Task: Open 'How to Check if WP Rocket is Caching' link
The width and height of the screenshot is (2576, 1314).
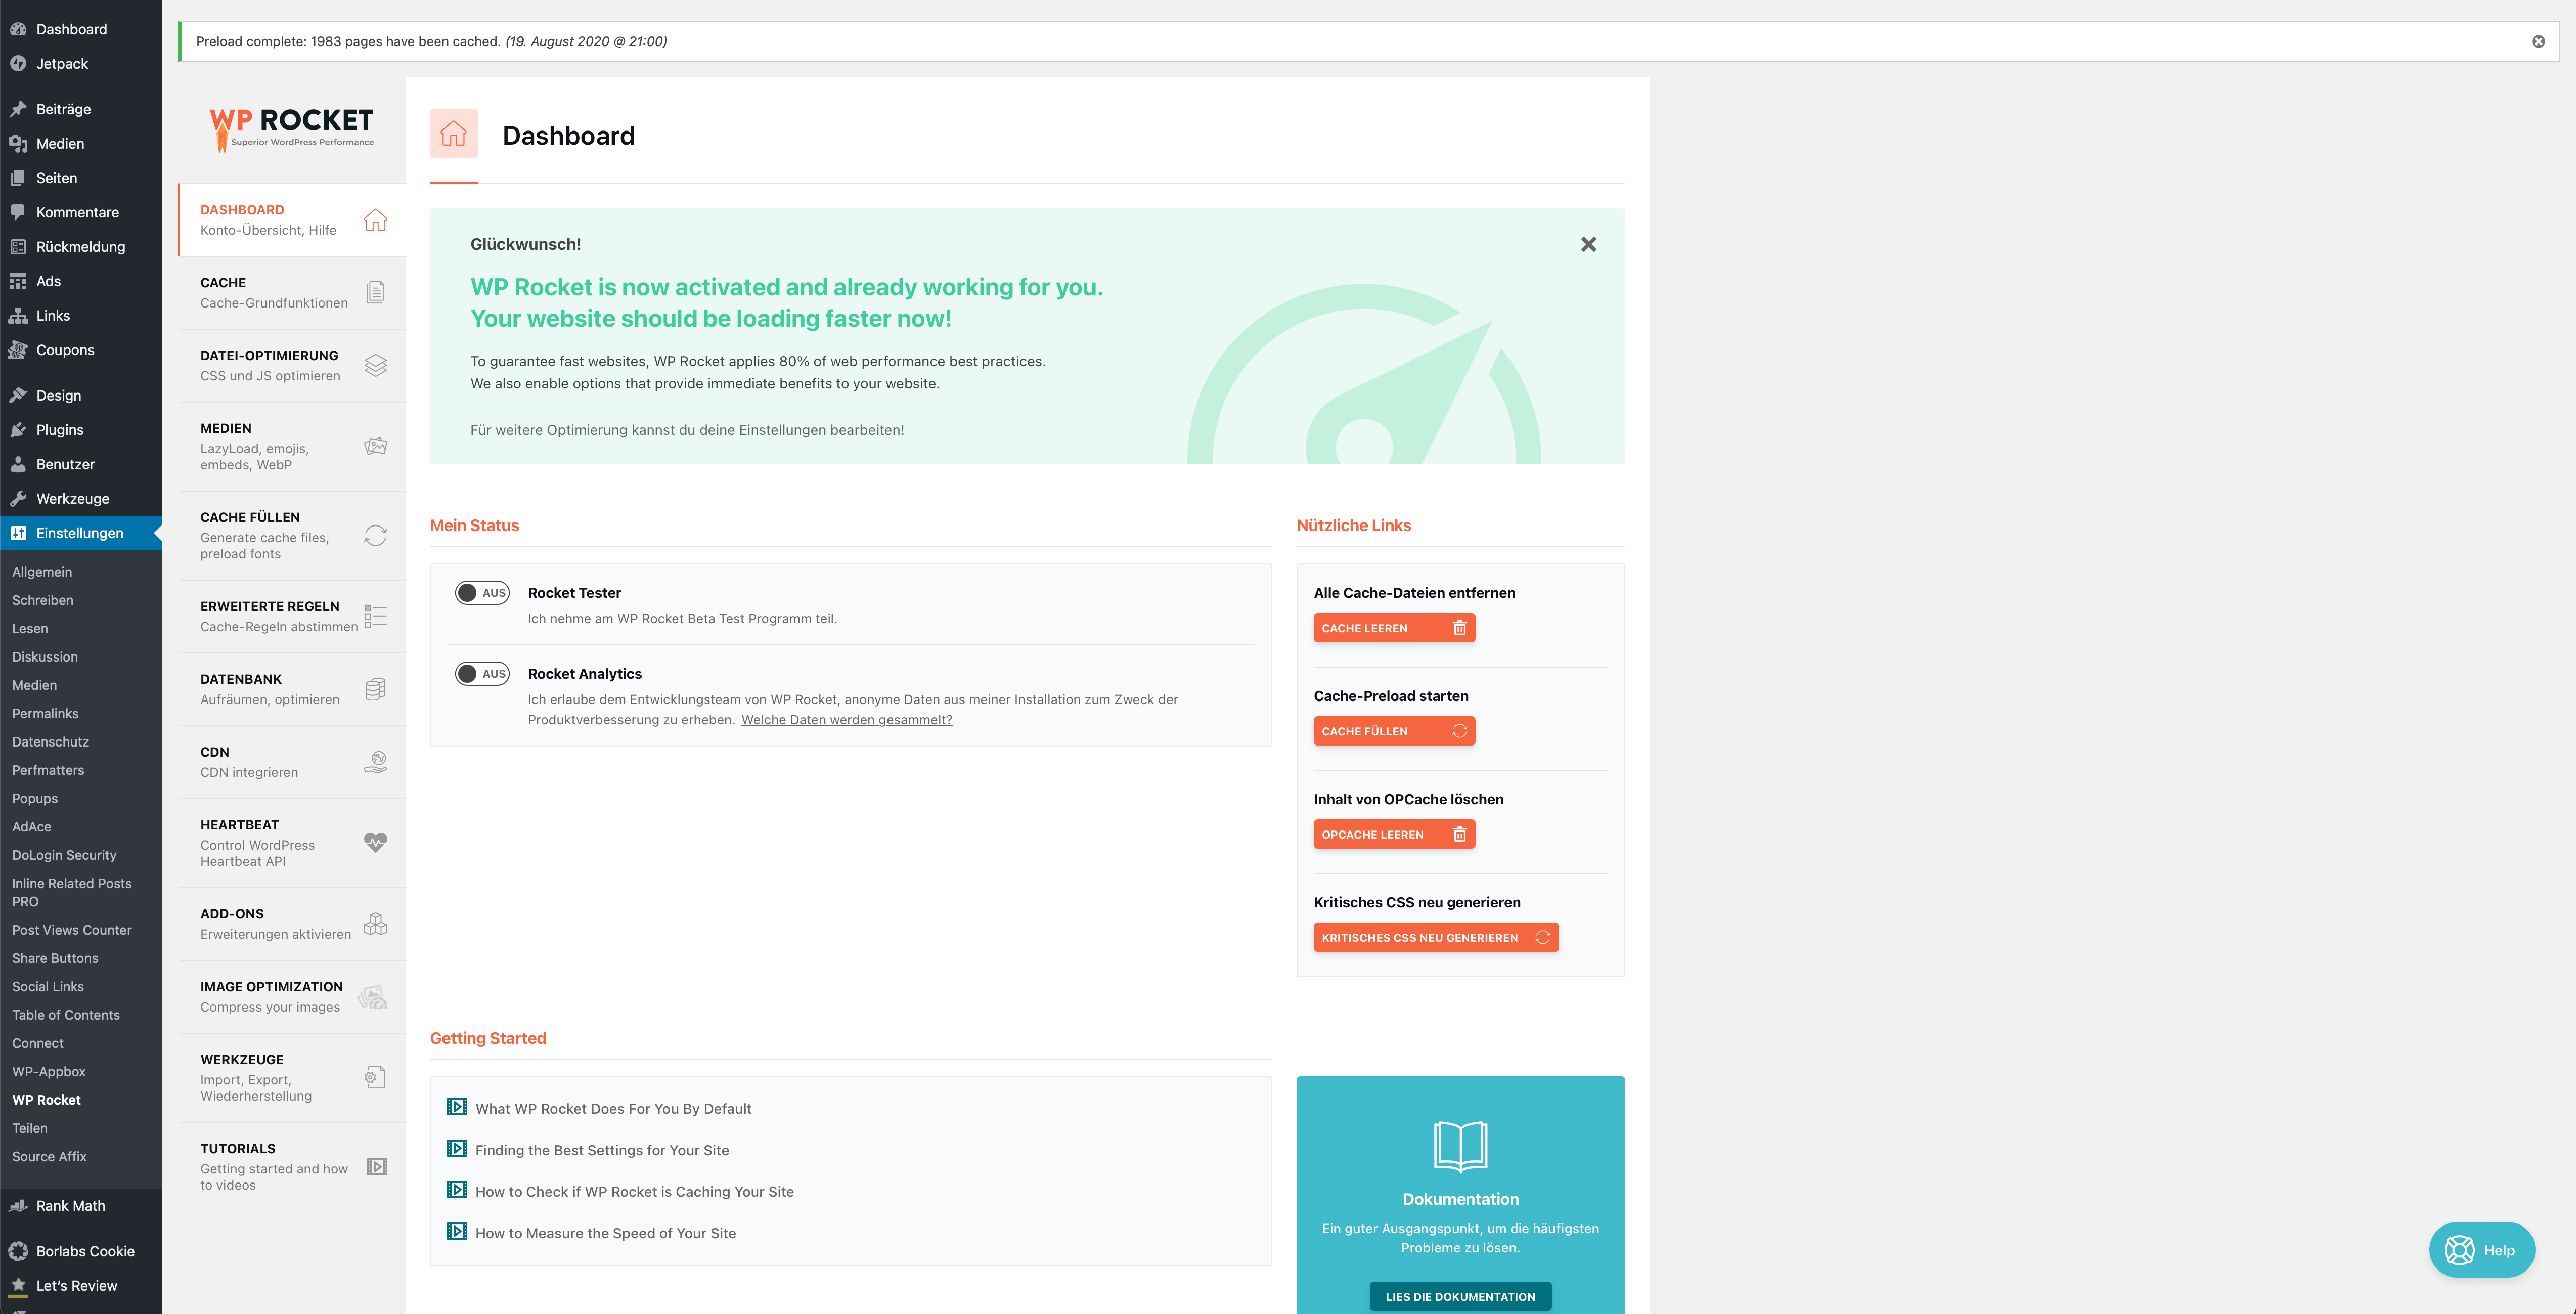Action: [634, 1191]
